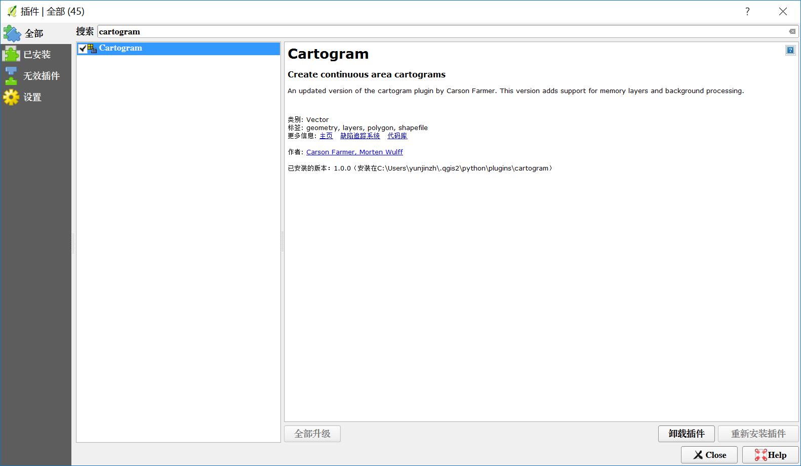Click the Cartogram heading text
This screenshot has width=801, height=466.
pos(328,54)
